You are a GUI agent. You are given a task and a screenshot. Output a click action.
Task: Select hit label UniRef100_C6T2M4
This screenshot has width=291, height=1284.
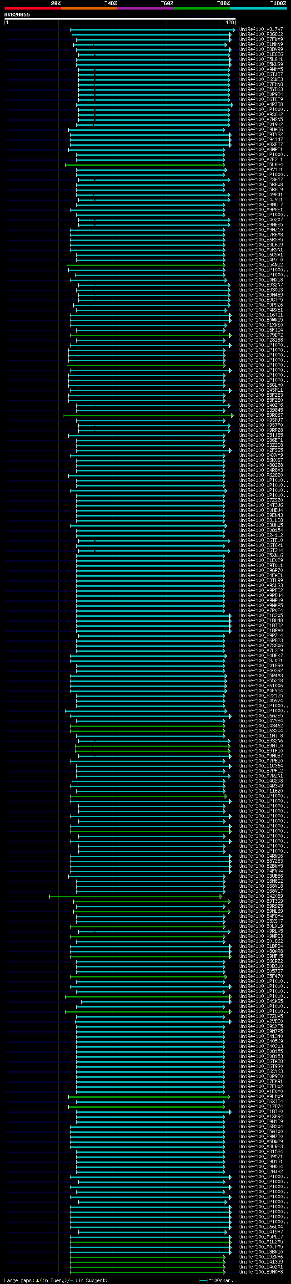pos(261,551)
